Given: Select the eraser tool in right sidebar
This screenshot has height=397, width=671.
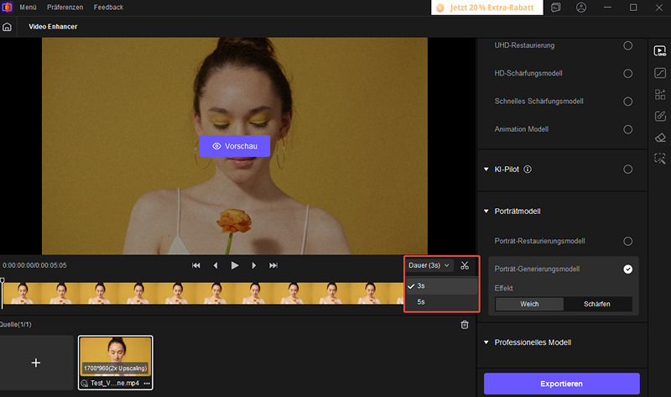Looking at the screenshot, I should (660, 138).
